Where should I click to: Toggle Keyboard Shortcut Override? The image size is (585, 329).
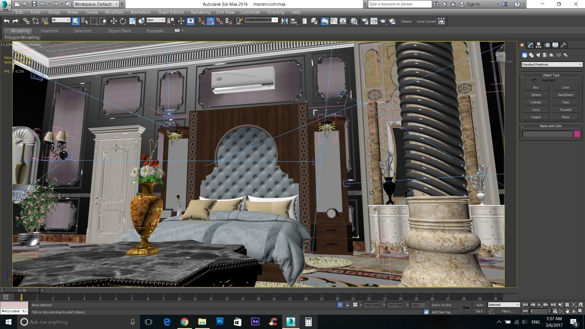pyautogui.click(x=191, y=21)
